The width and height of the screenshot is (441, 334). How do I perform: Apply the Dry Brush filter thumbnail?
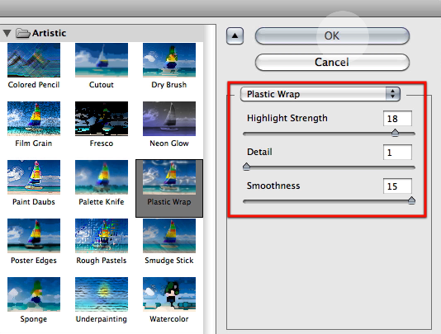click(x=169, y=60)
